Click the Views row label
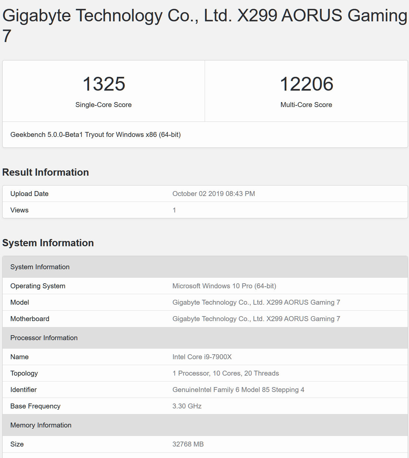409x458 pixels. pyautogui.click(x=19, y=210)
